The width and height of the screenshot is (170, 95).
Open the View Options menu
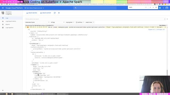tap(163, 25)
